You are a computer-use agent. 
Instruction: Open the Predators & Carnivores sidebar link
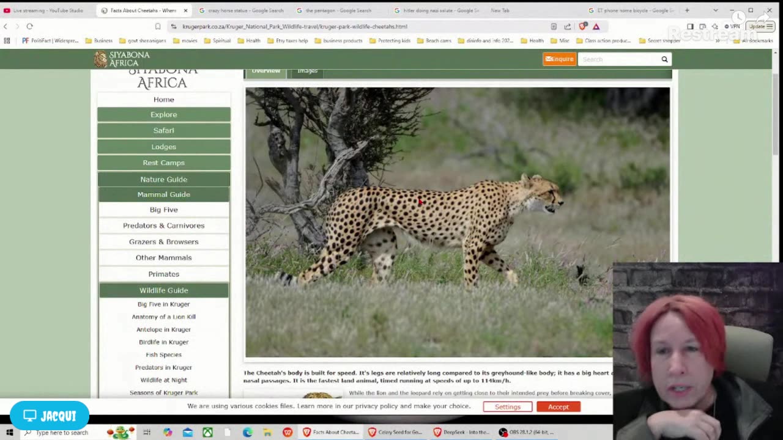point(164,226)
